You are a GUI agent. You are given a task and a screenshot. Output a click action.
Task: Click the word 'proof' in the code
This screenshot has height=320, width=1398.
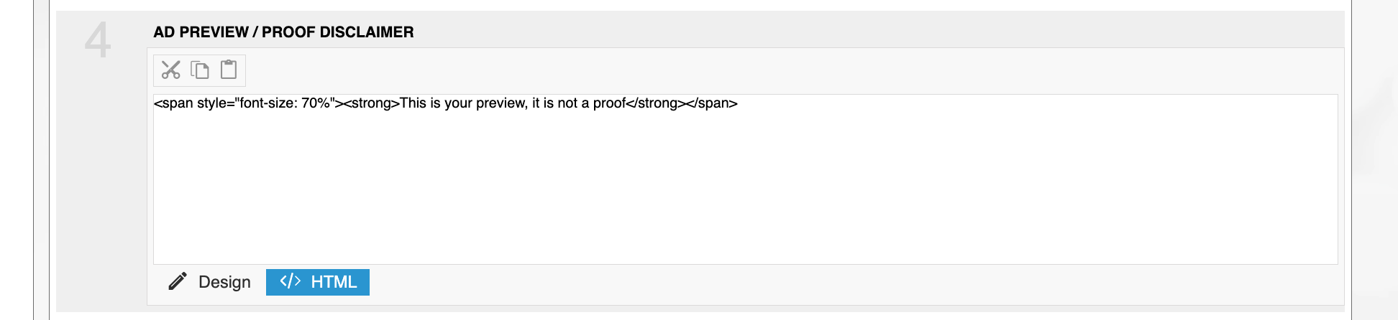coord(609,103)
